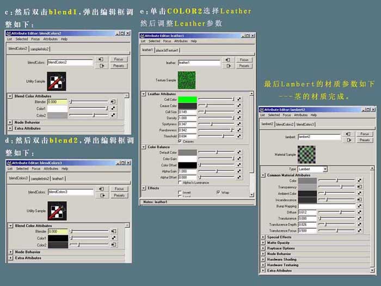Click Material Sample thumbnail in lambert2
The image size is (381, 286).
click(x=306, y=154)
